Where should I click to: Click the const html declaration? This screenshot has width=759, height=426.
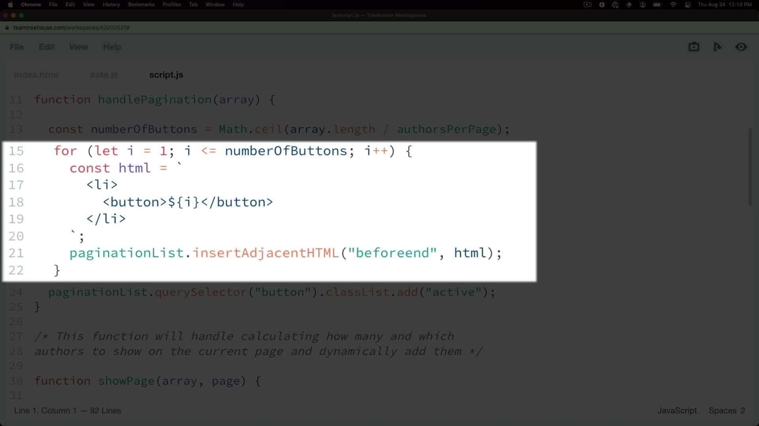(x=110, y=168)
